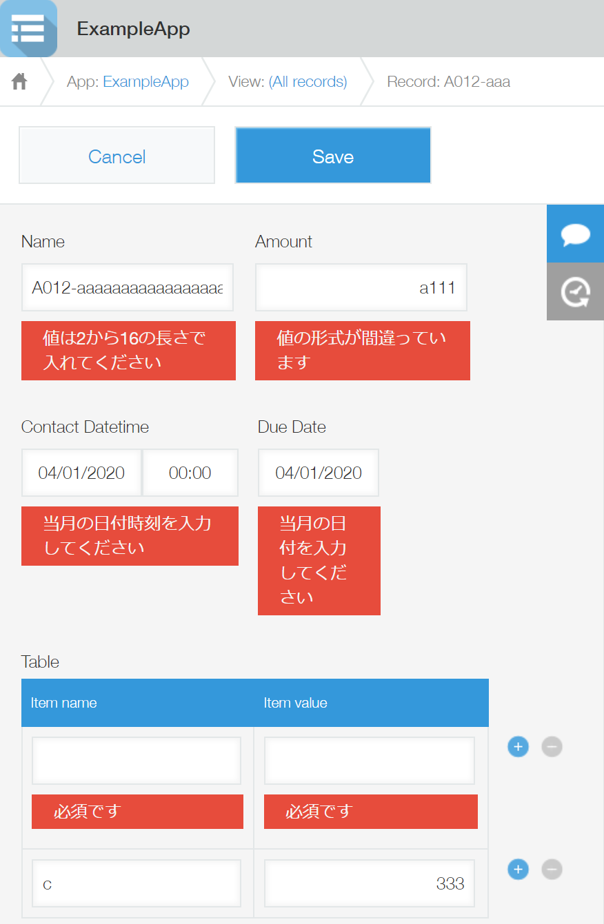
Task: Open the hamburger app menu
Action: (x=28, y=28)
